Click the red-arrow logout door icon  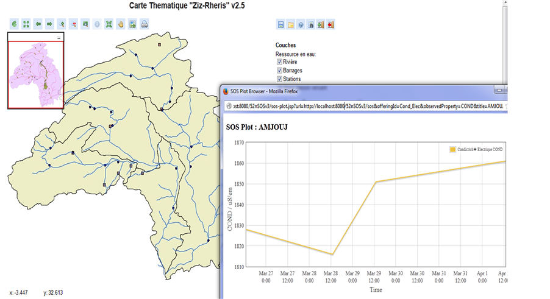coord(330,25)
